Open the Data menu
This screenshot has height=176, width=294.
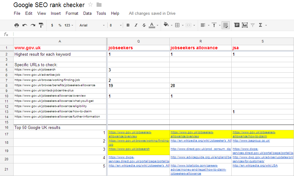[87, 14]
